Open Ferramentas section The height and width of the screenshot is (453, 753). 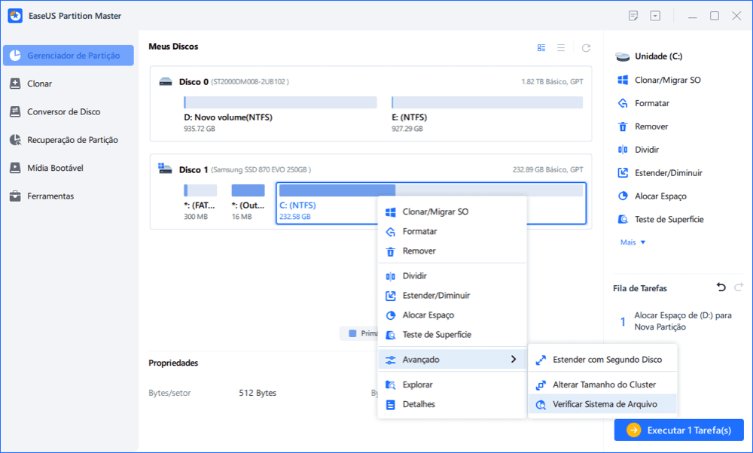pos(41,196)
